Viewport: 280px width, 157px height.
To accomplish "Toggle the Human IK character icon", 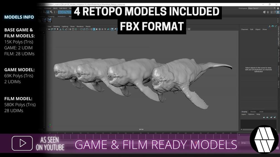I will tap(268, 12).
